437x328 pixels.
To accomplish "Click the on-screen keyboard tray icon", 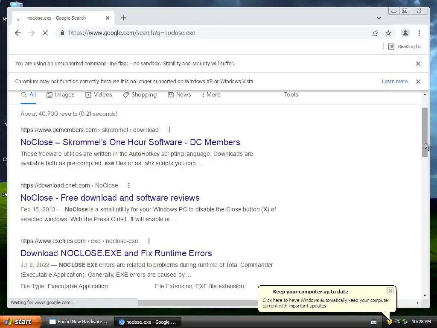I will click(x=374, y=322).
